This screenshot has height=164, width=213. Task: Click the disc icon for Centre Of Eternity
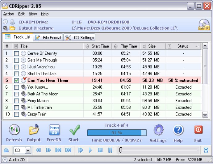coord(23,53)
